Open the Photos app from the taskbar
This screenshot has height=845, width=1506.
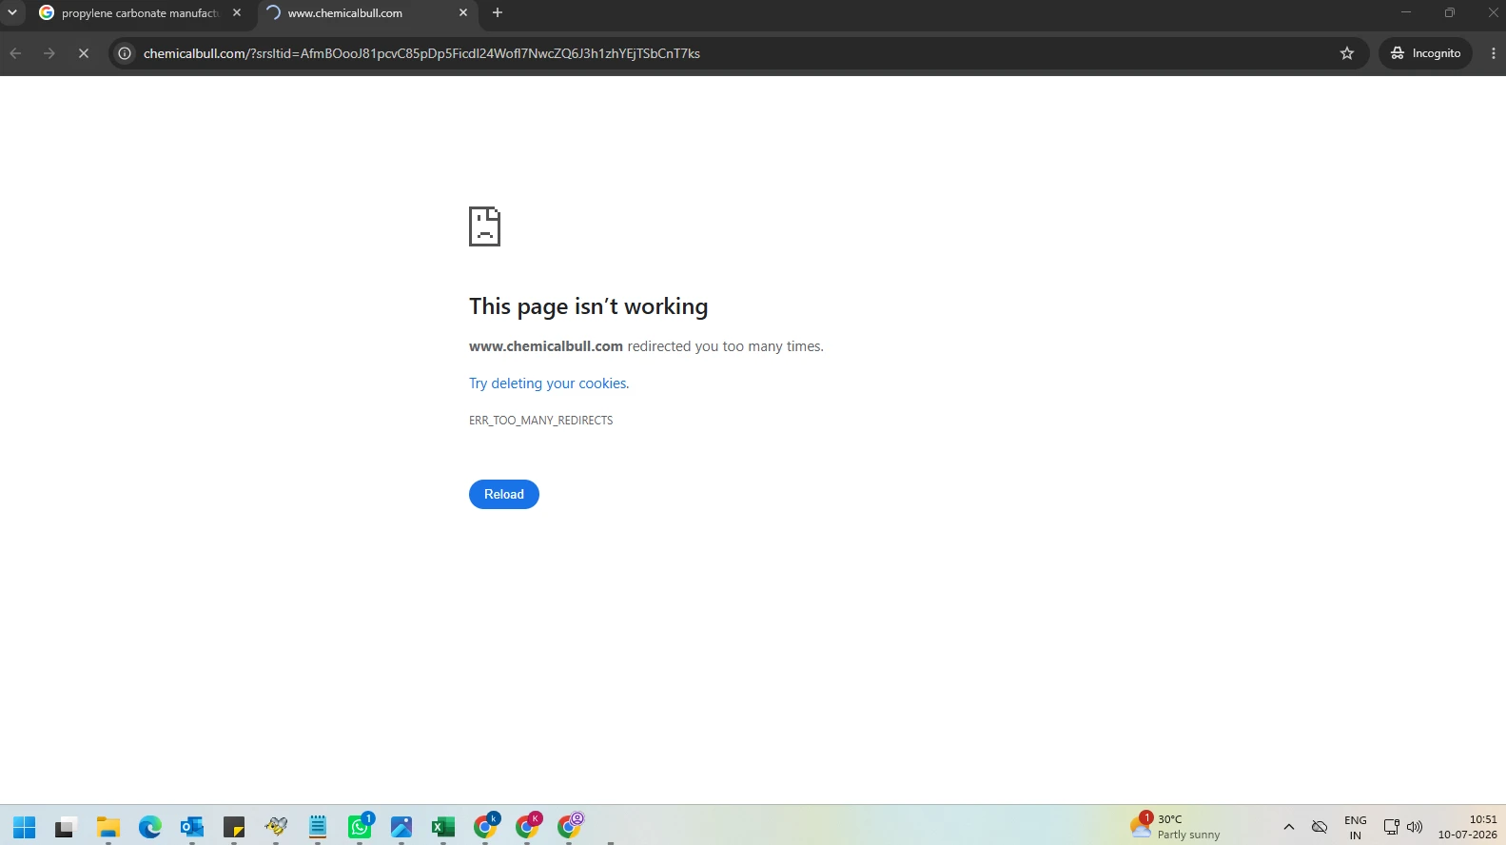pos(401,827)
